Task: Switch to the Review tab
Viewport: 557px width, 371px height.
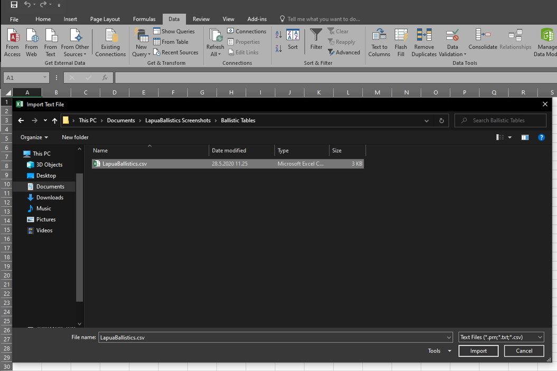Action: pos(201,19)
